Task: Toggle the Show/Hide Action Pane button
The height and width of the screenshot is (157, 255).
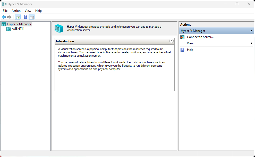Action: click(31, 17)
